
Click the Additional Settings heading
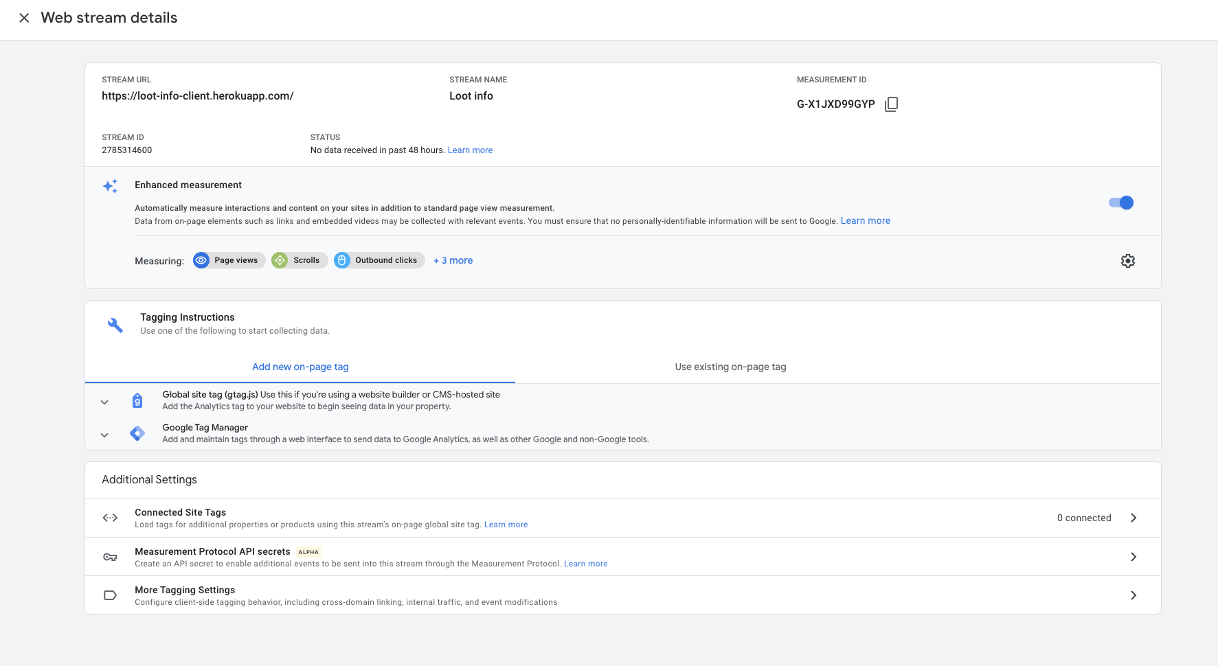(149, 479)
